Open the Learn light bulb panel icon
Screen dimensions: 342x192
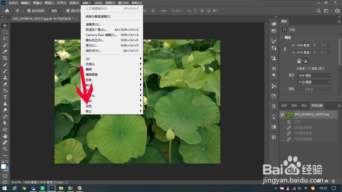[274, 116]
